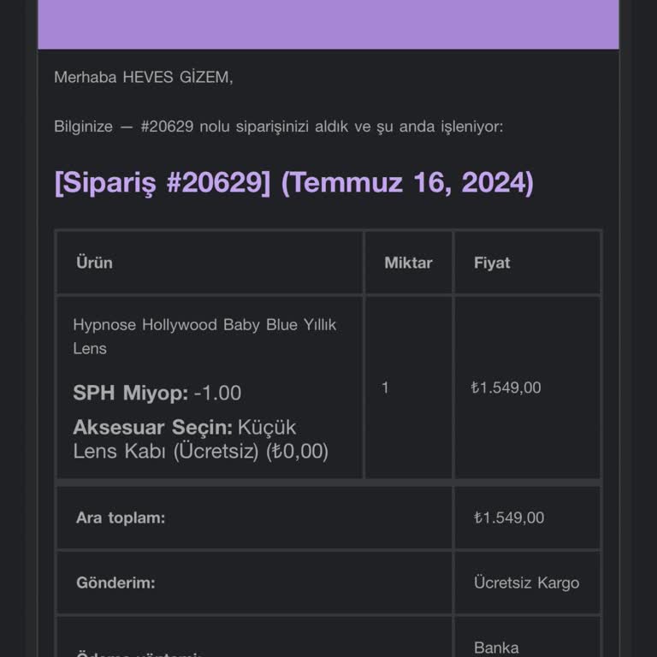The height and width of the screenshot is (657, 657).
Task: Click the "Küçük" accessory option word
Action: (x=267, y=427)
